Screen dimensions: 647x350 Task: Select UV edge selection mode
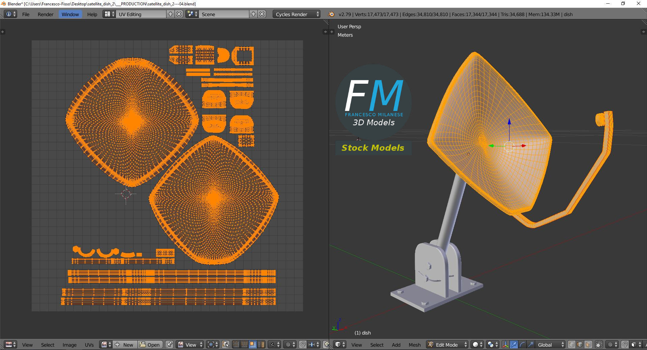[x=244, y=345]
